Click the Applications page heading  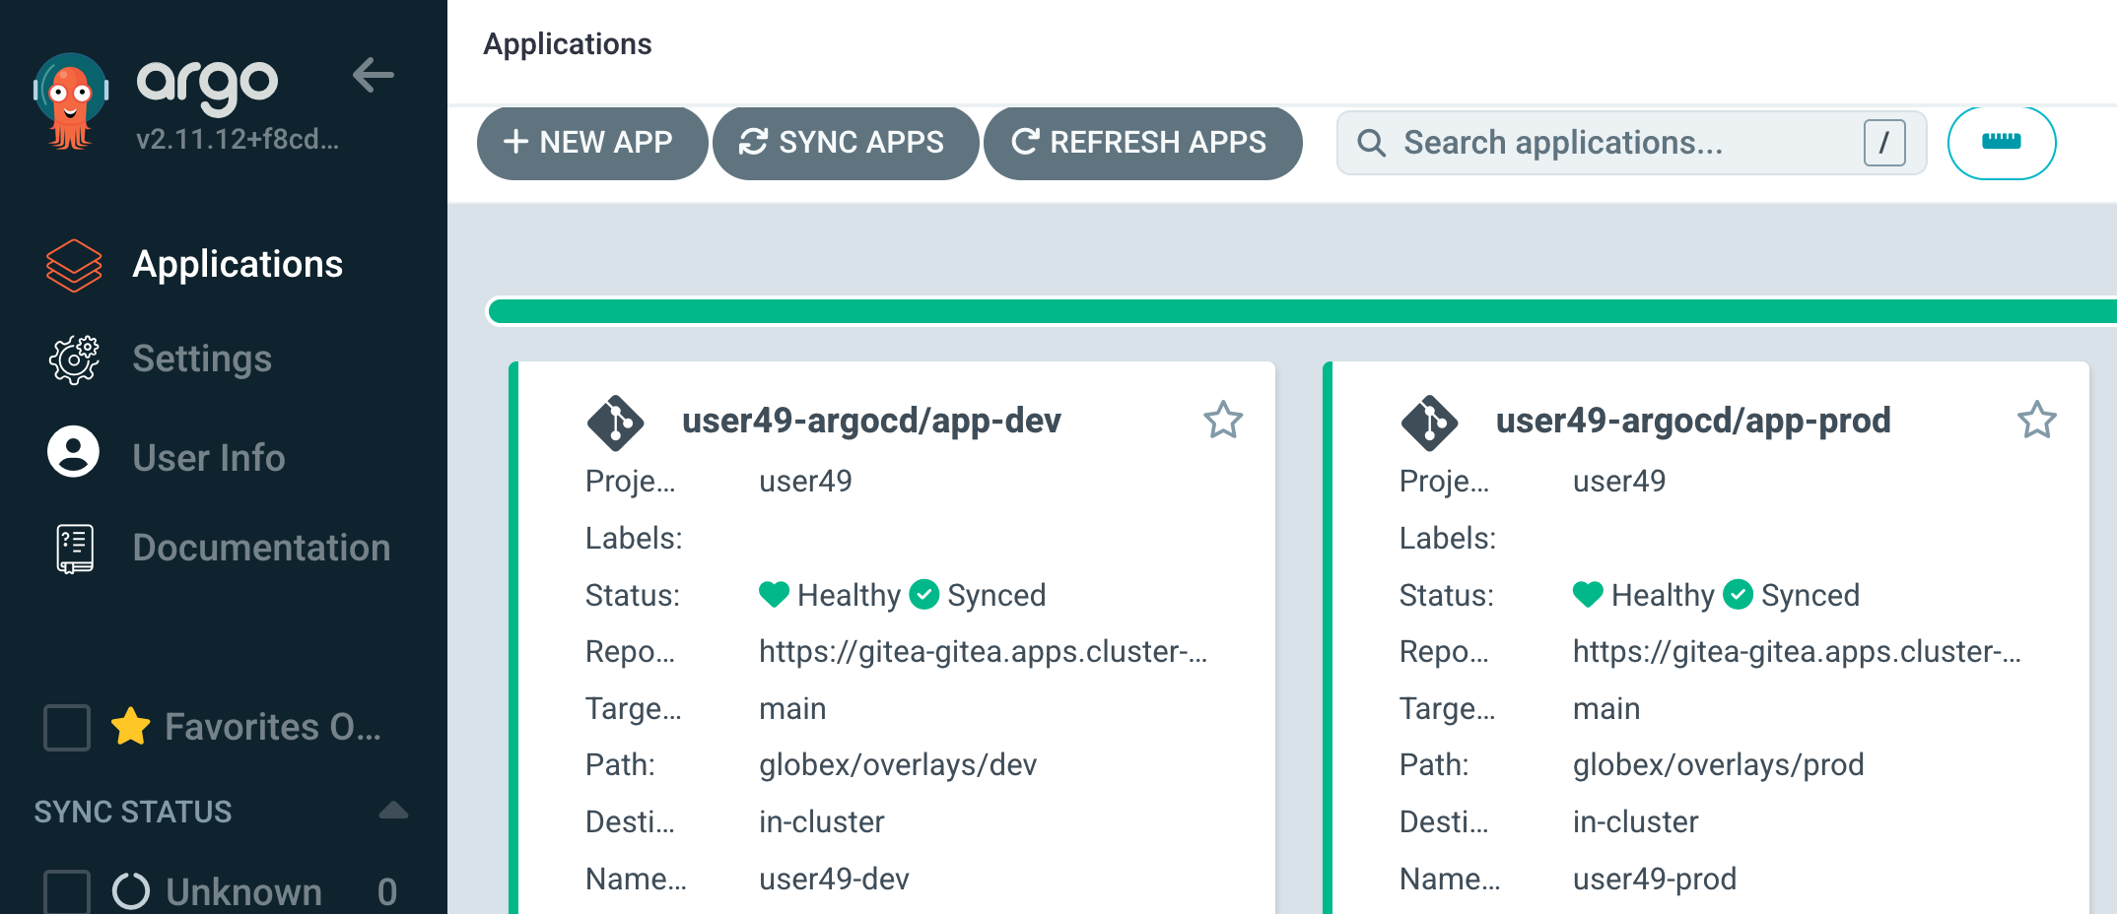(x=568, y=44)
